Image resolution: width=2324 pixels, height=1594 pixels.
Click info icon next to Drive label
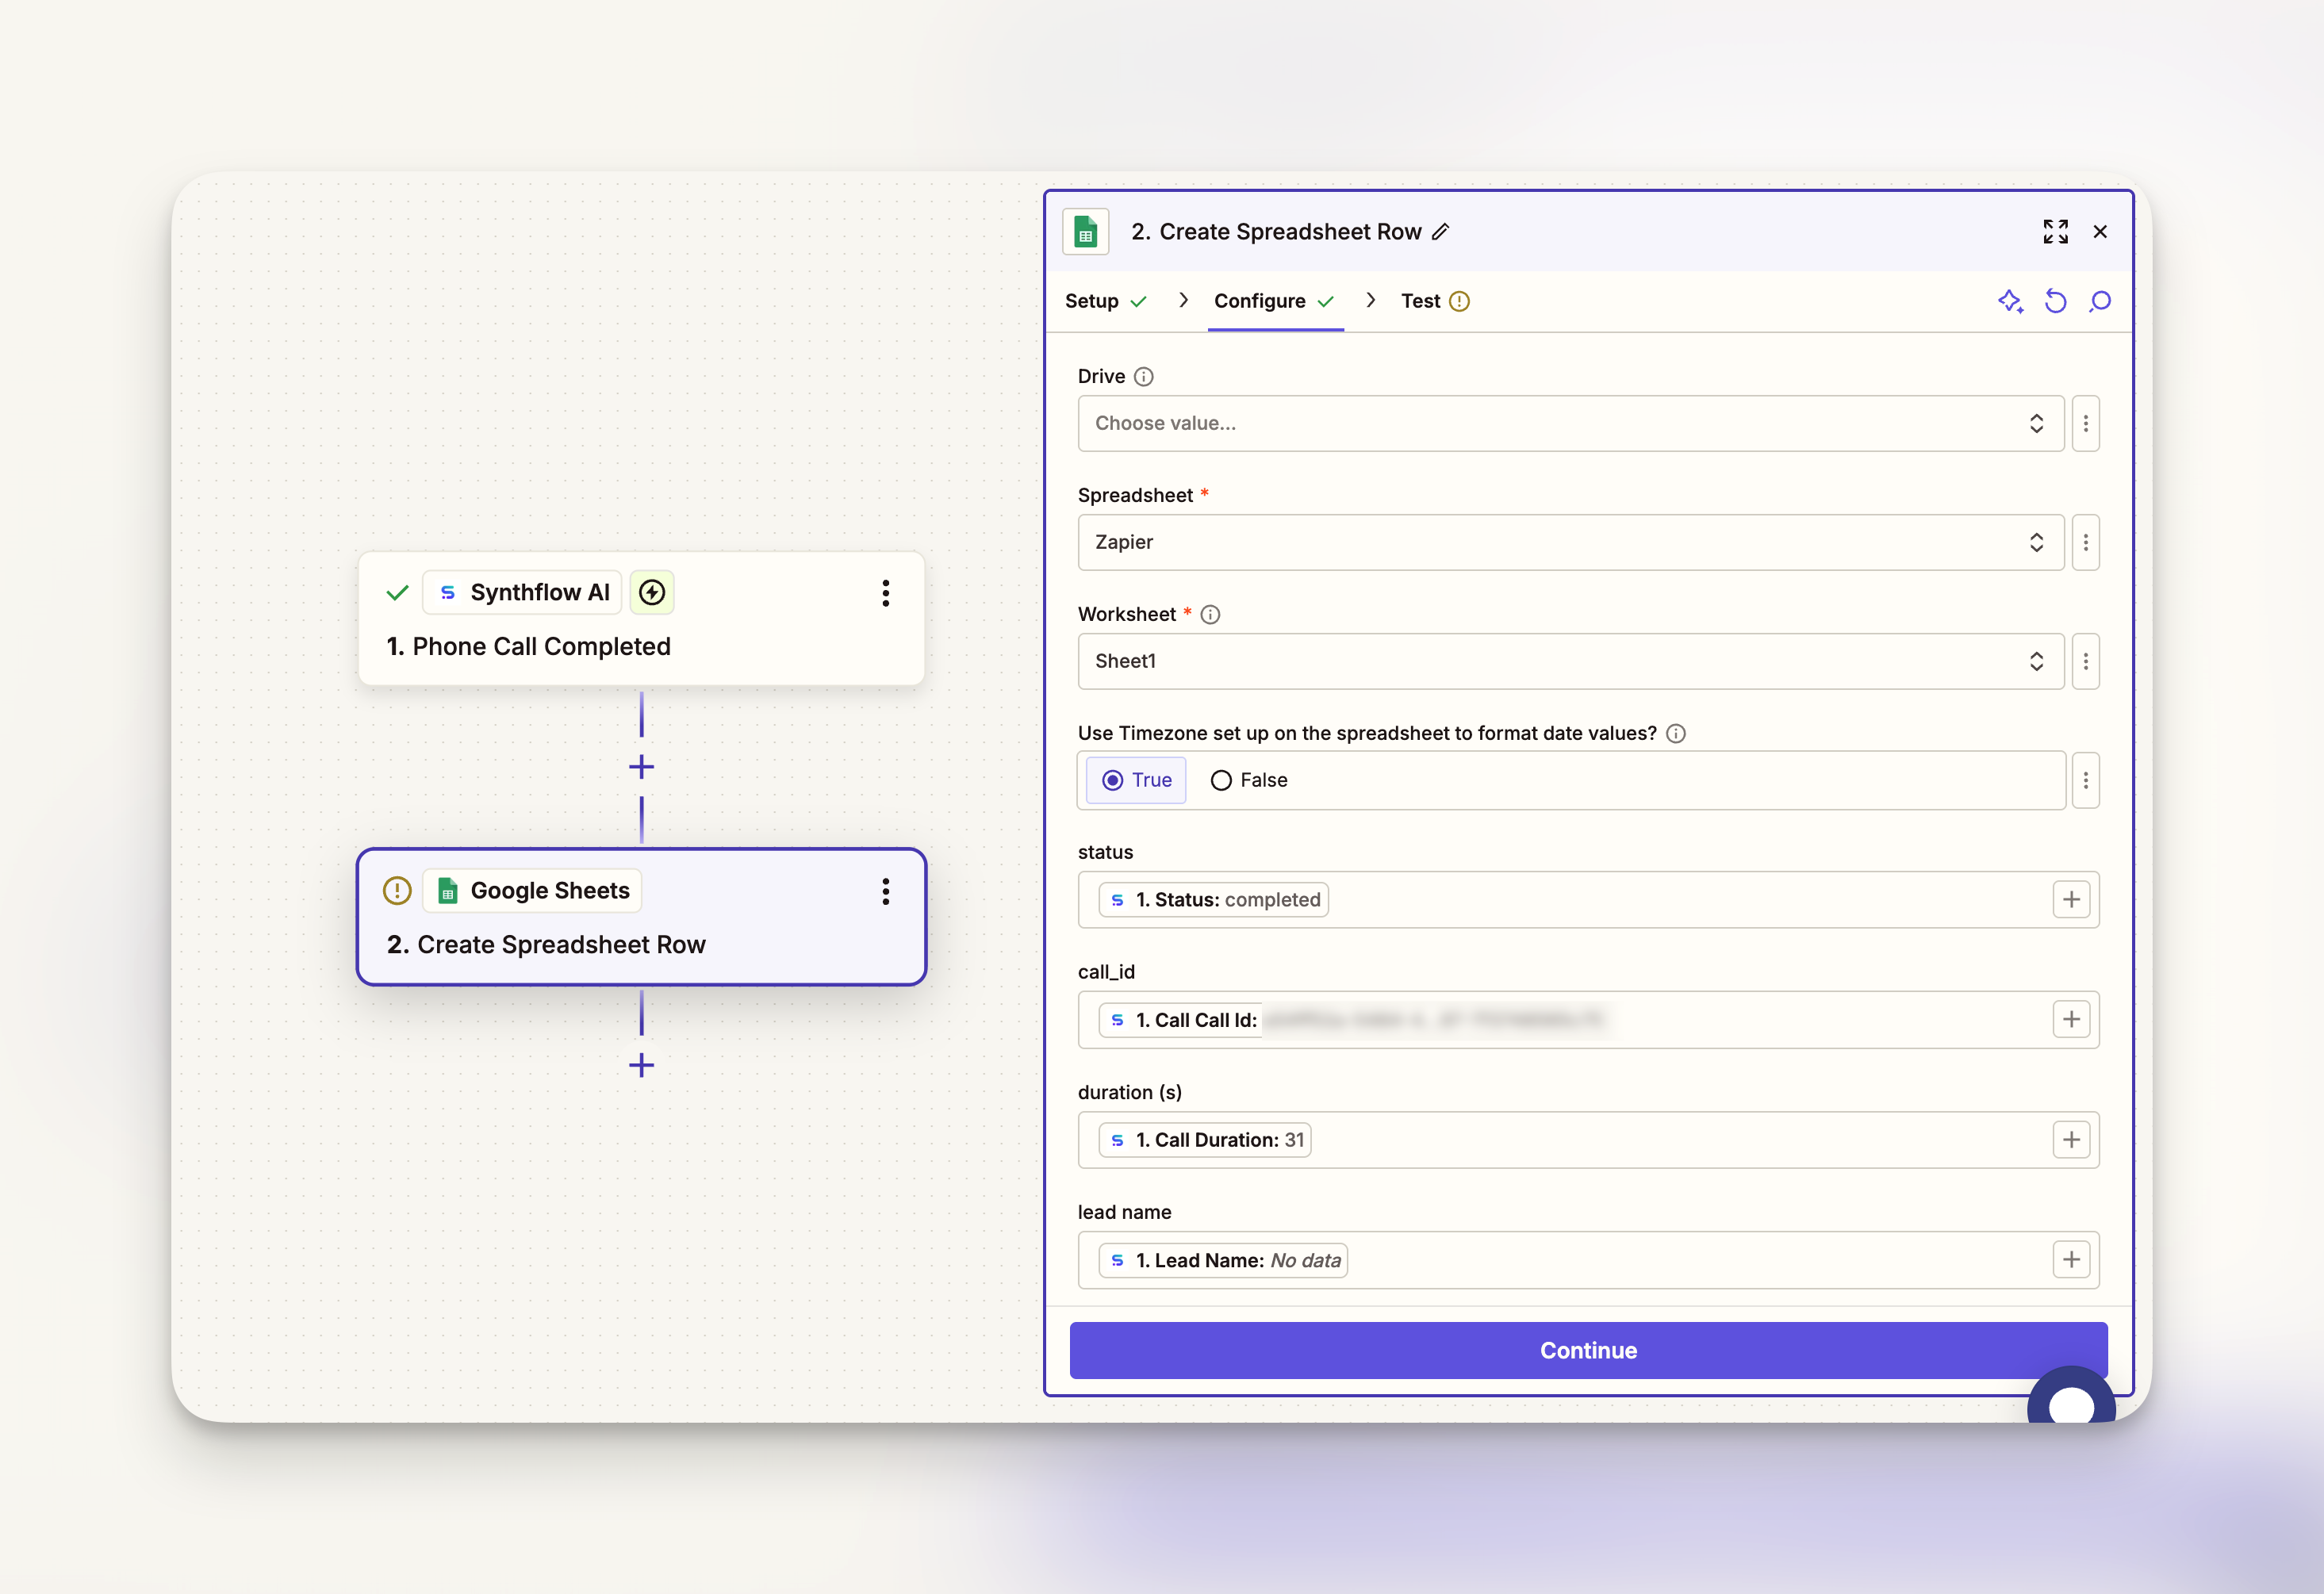click(1144, 377)
